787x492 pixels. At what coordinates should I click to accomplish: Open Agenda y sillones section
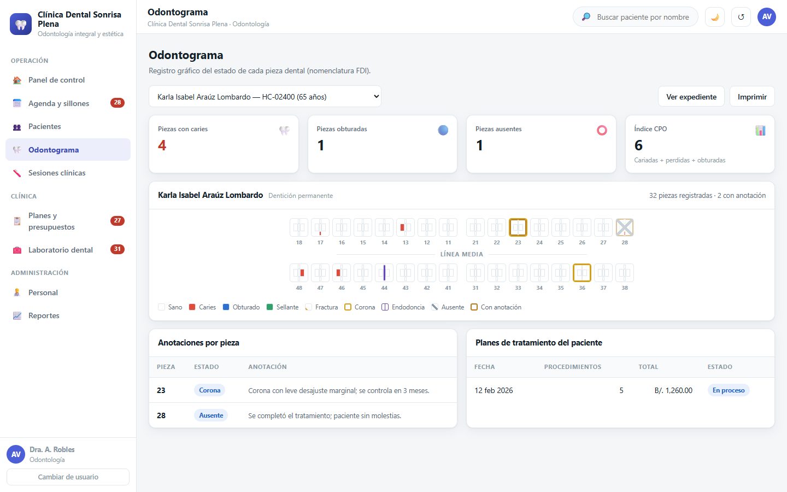click(68, 103)
